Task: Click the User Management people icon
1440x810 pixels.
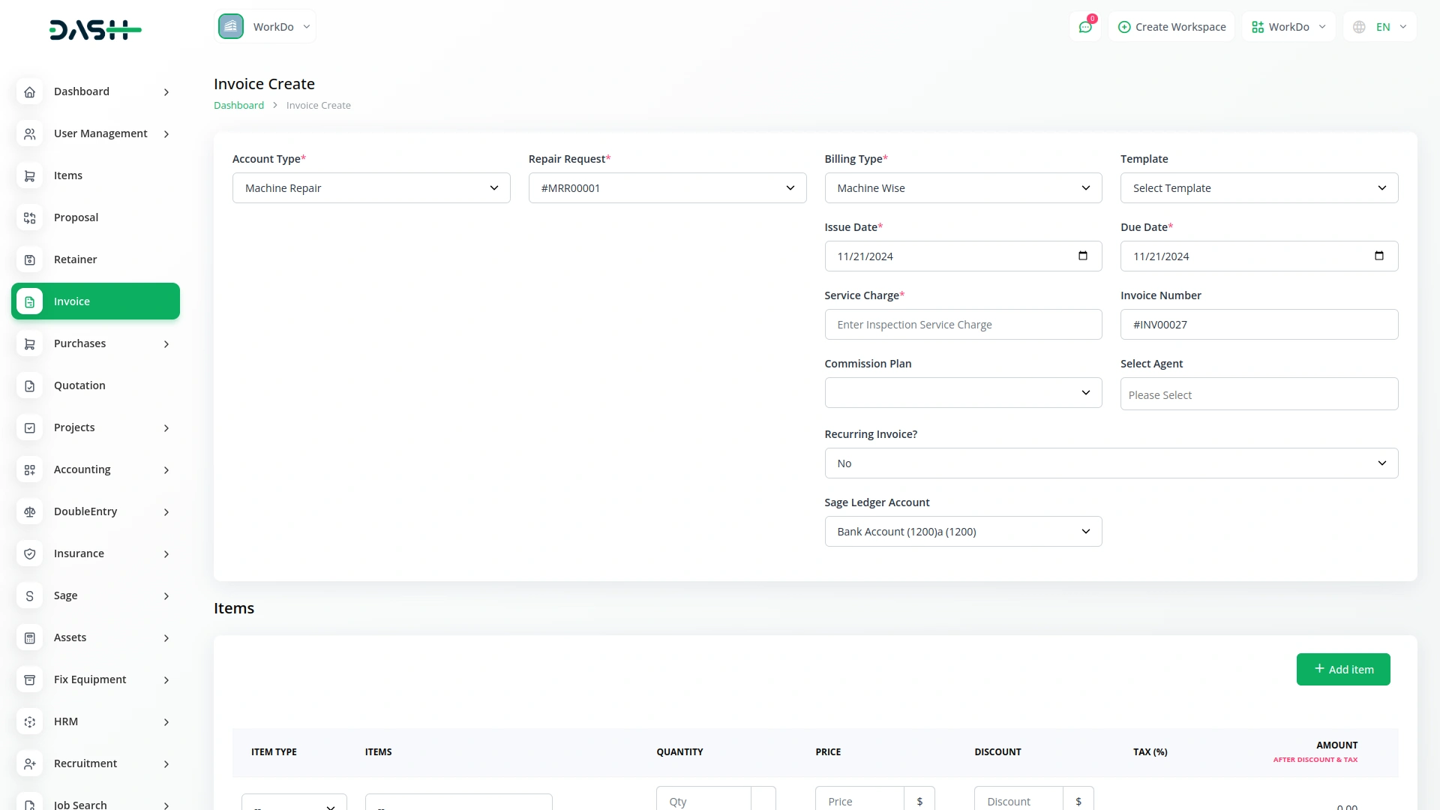Action: tap(30, 133)
